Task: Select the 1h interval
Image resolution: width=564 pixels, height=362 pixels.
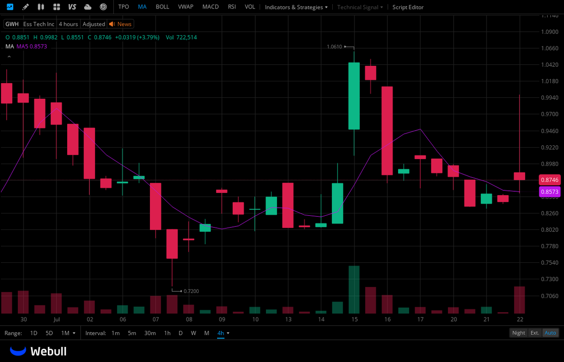Action: point(167,333)
